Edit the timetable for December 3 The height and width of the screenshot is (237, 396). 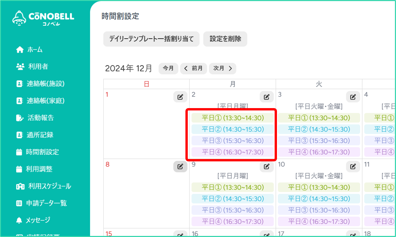pos(353,97)
